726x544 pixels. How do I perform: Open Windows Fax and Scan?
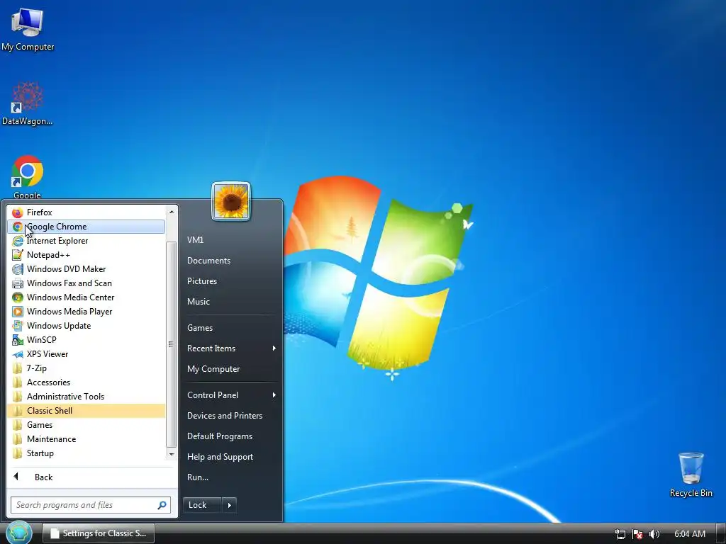86,283
